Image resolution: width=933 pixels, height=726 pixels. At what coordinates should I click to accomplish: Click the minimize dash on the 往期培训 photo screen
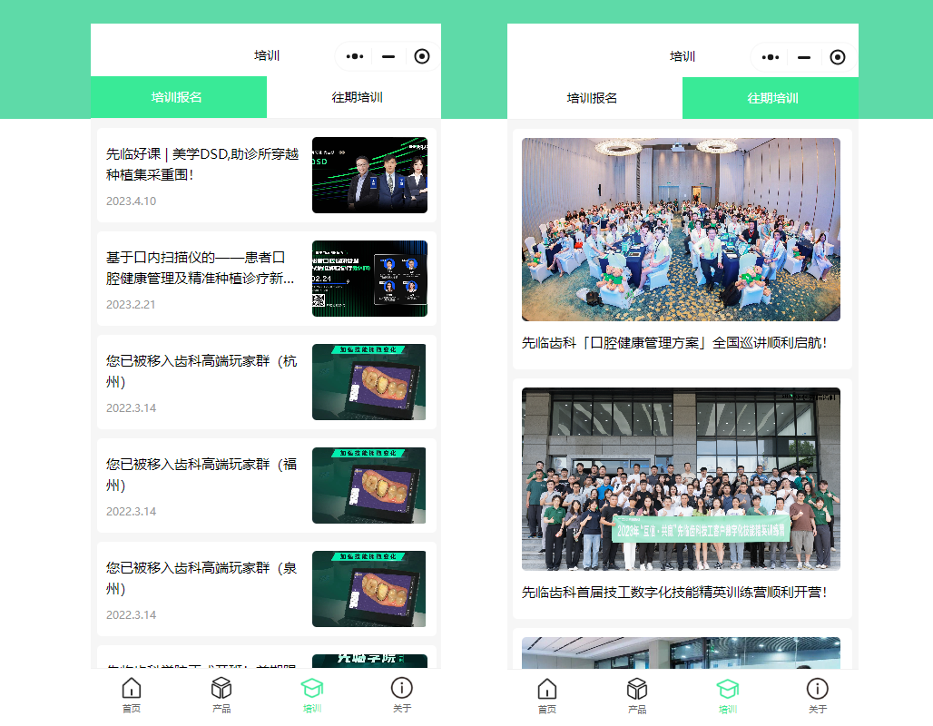tap(804, 57)
